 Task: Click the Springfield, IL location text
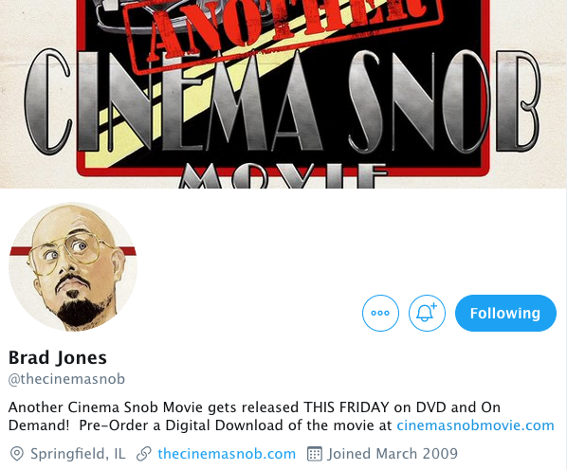click(x=78, y=454)
